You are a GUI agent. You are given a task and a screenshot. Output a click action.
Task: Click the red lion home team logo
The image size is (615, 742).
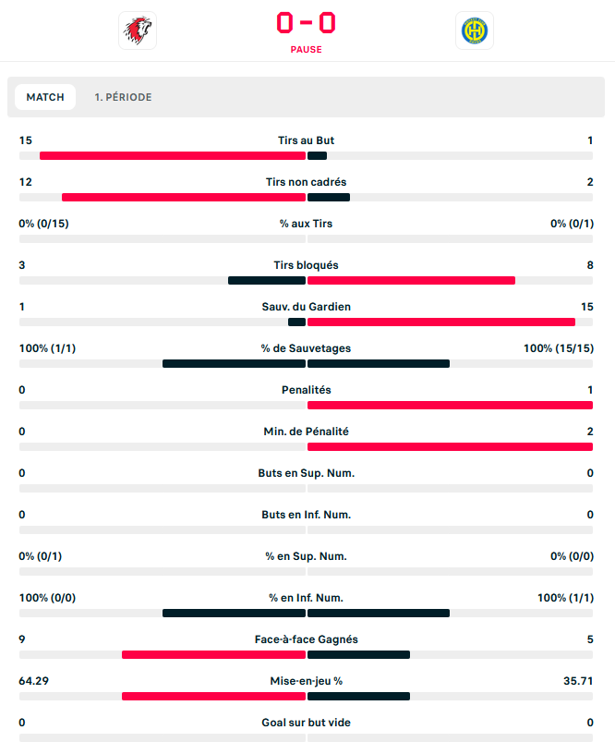click(x=138, y=30)
